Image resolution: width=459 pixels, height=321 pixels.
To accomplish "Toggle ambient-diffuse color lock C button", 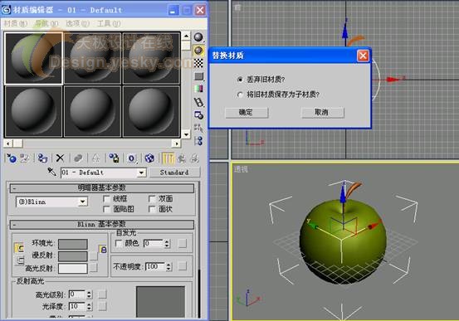I will tap(19, 248).
